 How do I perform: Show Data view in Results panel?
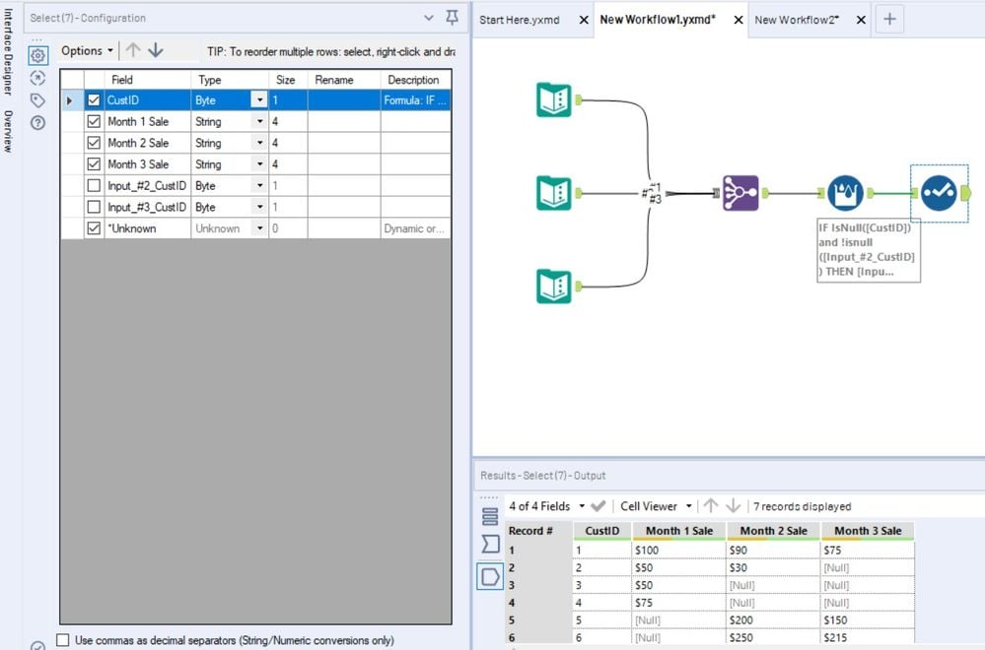pos(490,576)
